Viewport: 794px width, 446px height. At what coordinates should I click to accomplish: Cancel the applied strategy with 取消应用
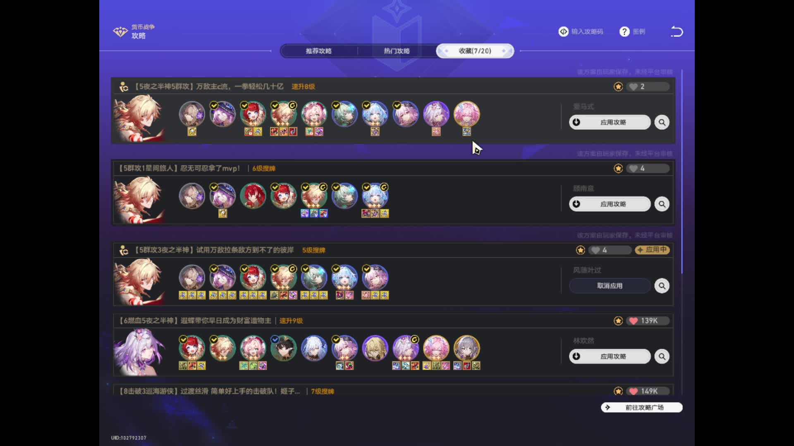tap(610, 286)
